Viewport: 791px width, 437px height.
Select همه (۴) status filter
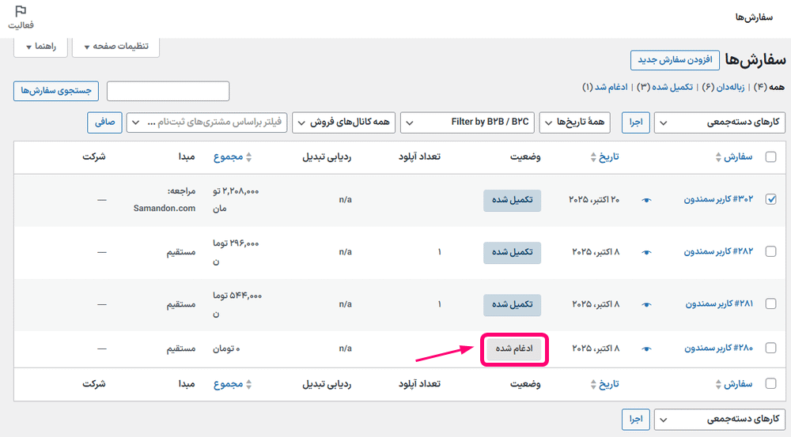click(770, 87)
